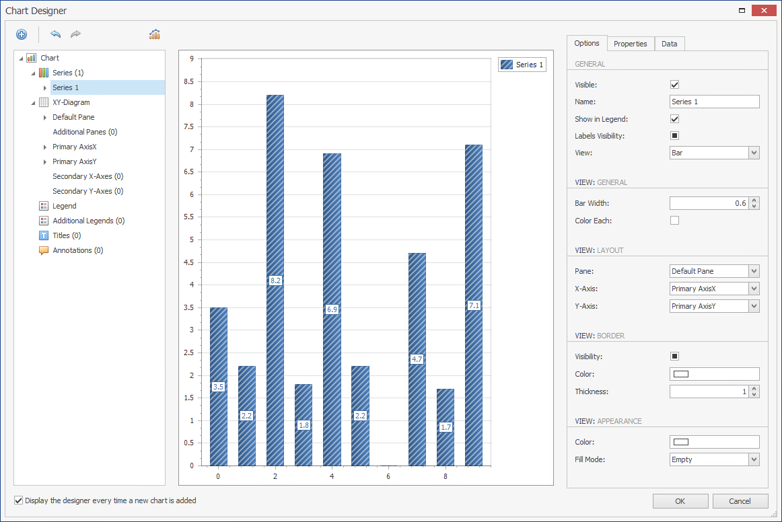Enable the Color Each checkbox

pos(674,221)
